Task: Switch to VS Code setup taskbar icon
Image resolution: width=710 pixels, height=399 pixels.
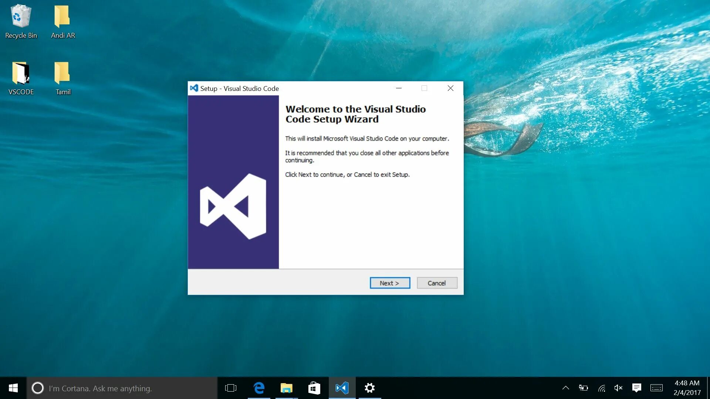Action: point(342,388)
